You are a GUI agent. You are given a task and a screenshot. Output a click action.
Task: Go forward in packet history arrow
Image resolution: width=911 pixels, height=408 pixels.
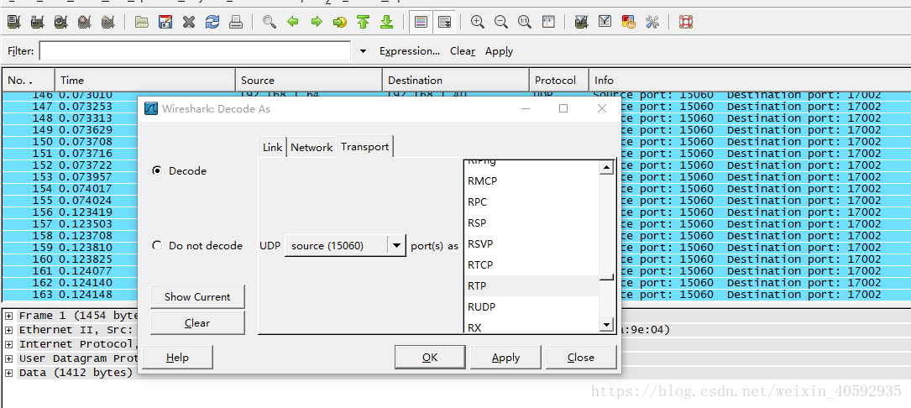click(x=316, y=22)
